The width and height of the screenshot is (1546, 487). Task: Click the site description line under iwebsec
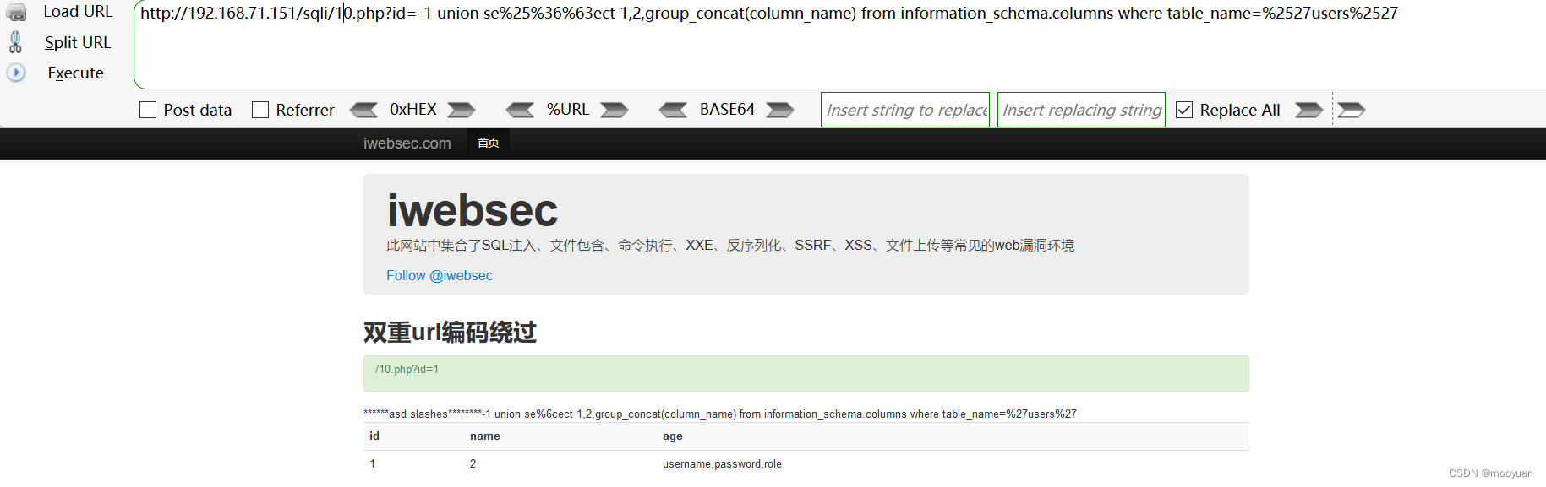click(x=730, y=245)
